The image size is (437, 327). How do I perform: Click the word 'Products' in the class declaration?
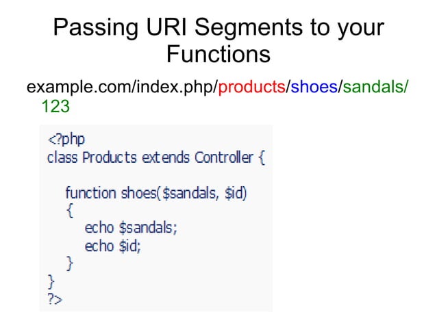(110, 157)
